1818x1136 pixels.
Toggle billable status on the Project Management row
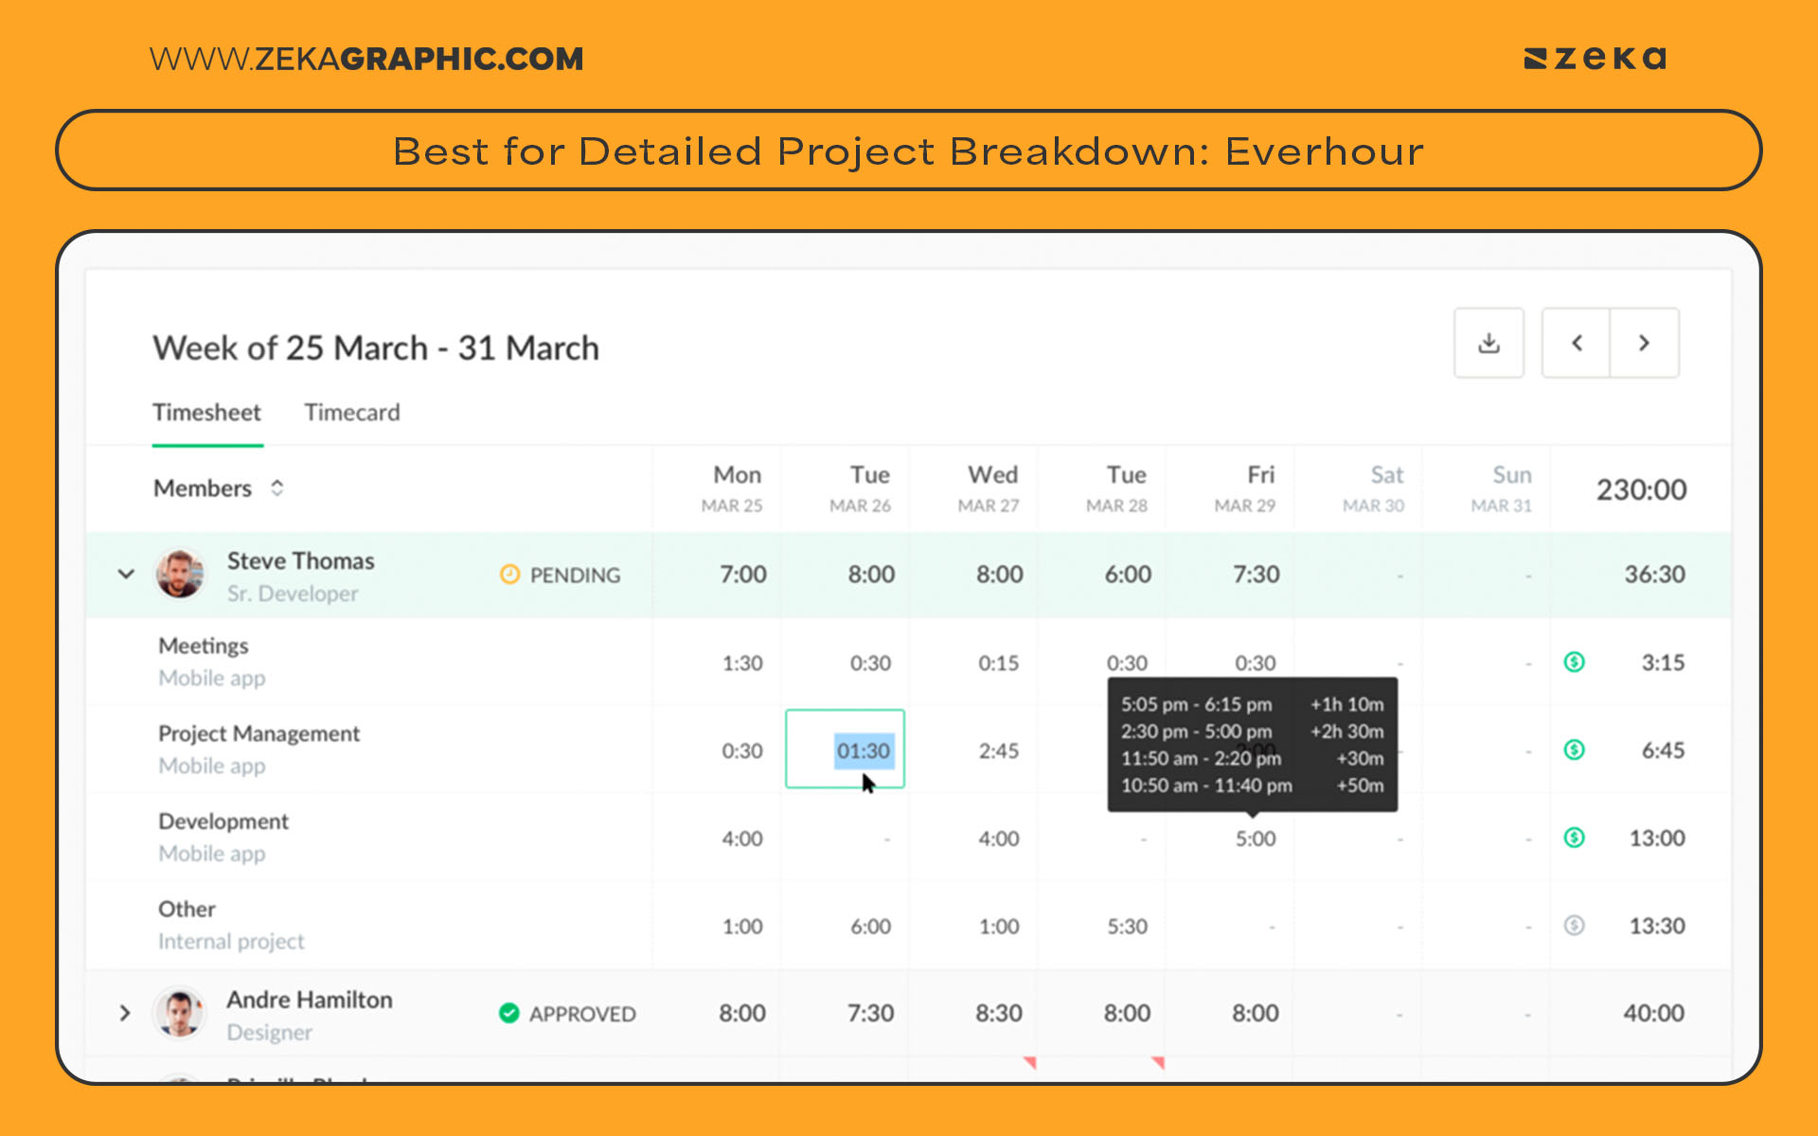1573,750
